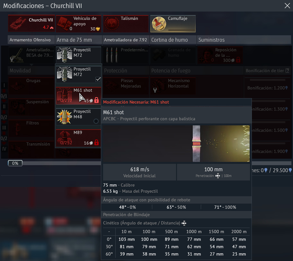Click the M89 smoke shell icon
Image resolution: width=293 pixels, height=261 pixels.
click(x=64, y=138)
